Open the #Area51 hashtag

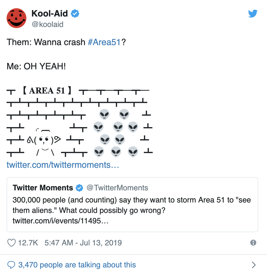[x=104, y=42]
